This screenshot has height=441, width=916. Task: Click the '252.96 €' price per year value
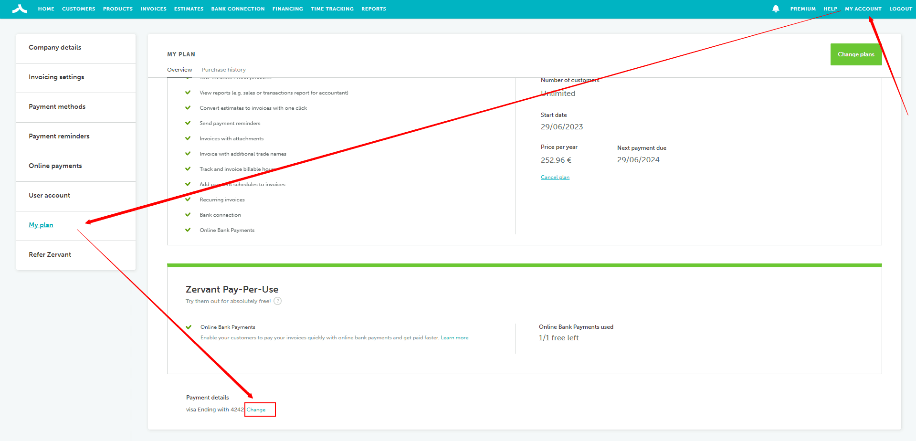click(x=556, y=160)
